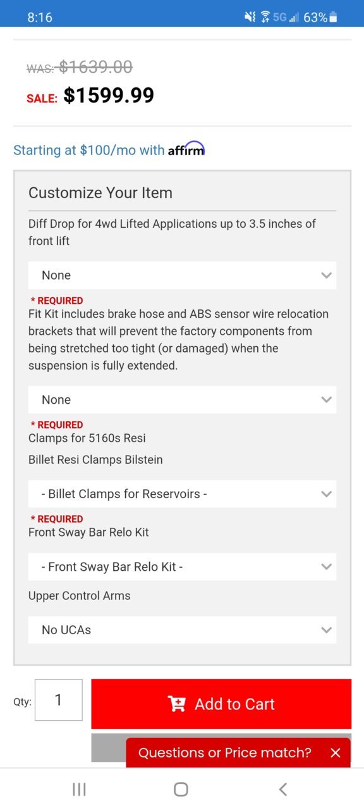Open the Fit Kit dropdown set to None

point(182,400)
